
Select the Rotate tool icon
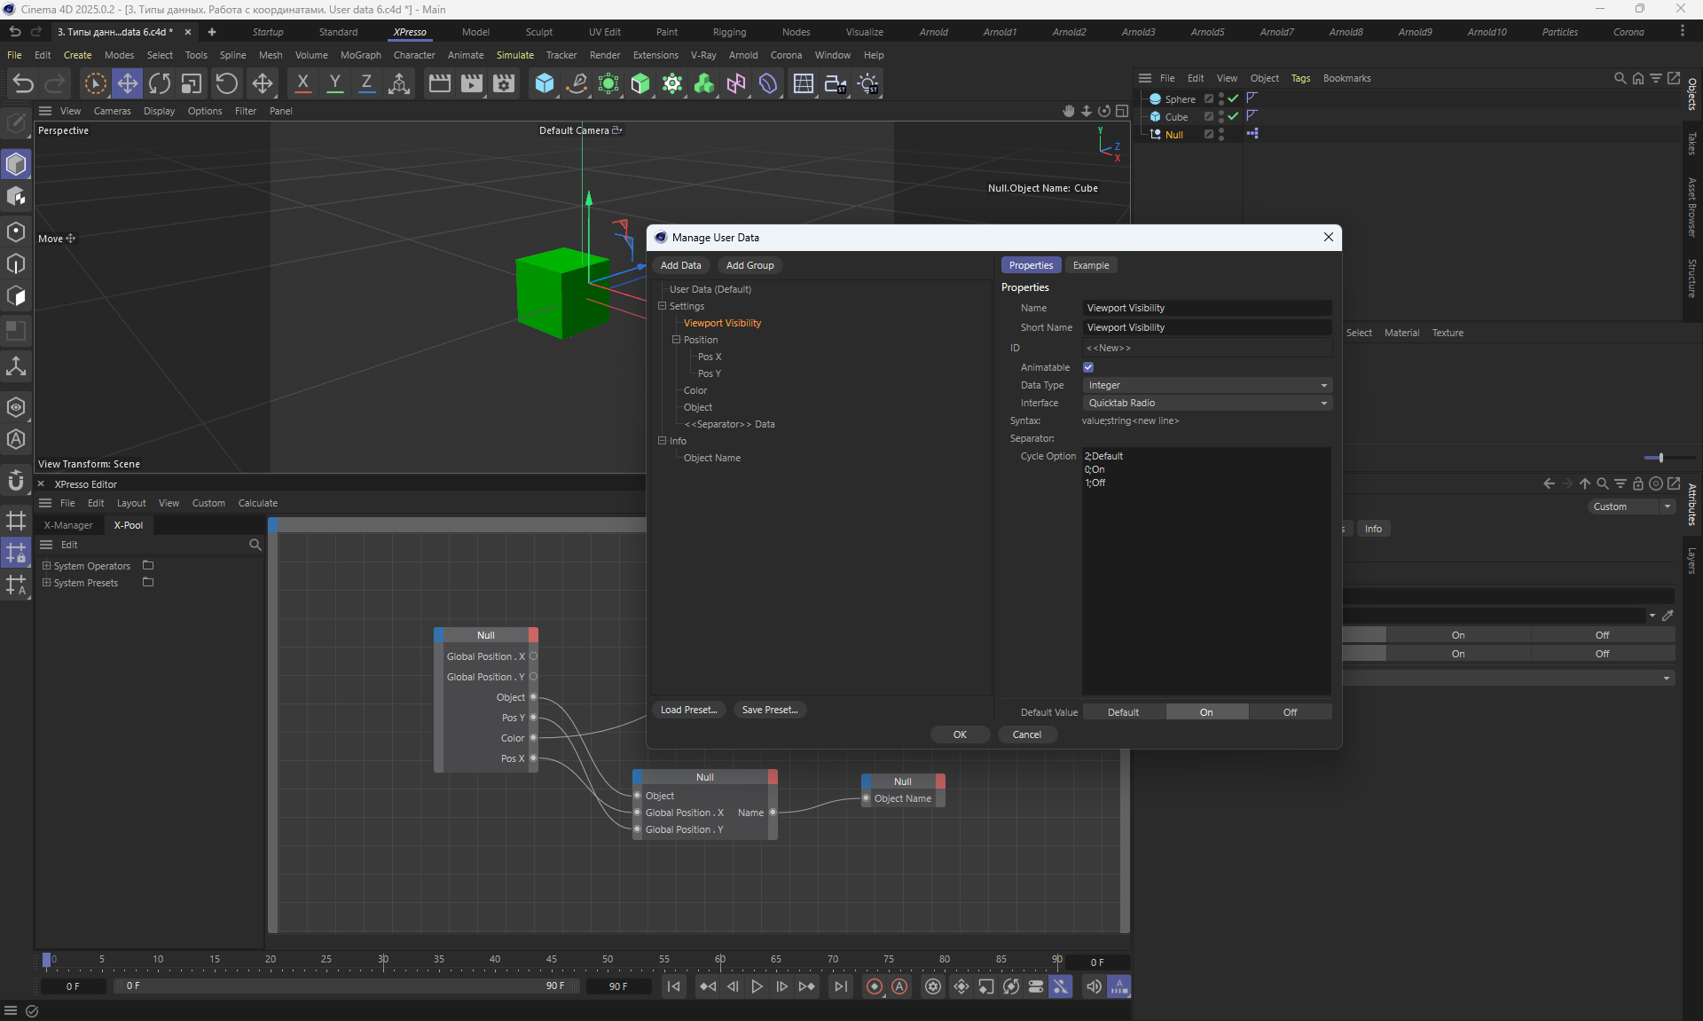(160, 84)
